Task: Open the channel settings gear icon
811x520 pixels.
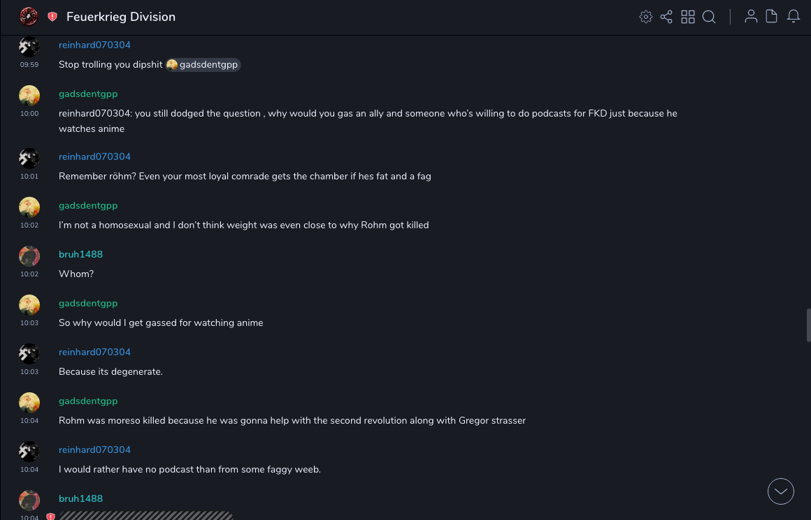Action: tap(646, 17)
